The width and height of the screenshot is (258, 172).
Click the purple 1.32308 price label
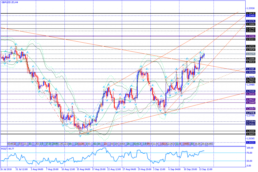(250, 36)
